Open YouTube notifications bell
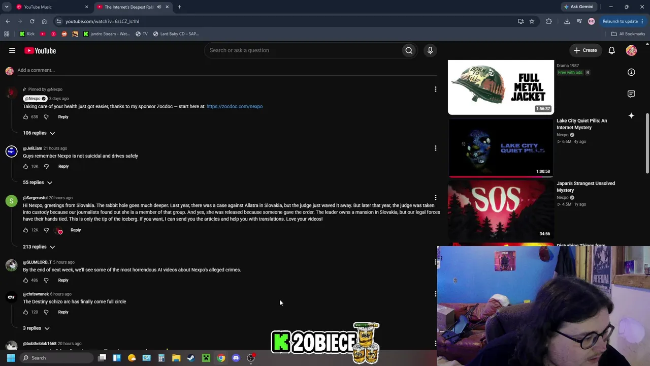 tap(612, 50)
